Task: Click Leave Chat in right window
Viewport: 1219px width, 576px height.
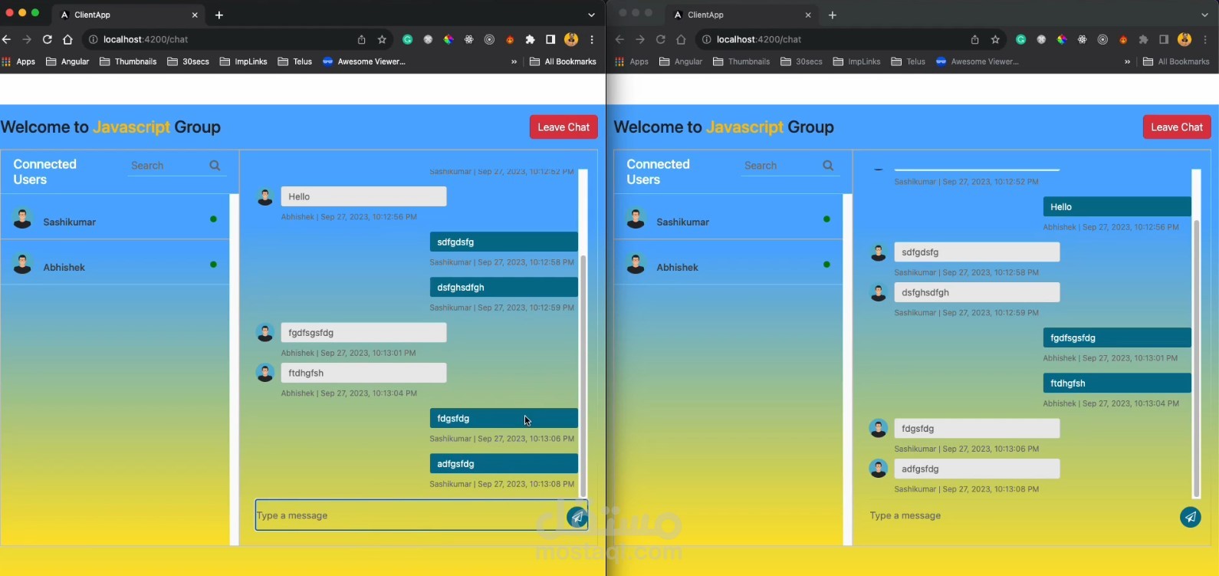Action: [x=1177, y=127]
